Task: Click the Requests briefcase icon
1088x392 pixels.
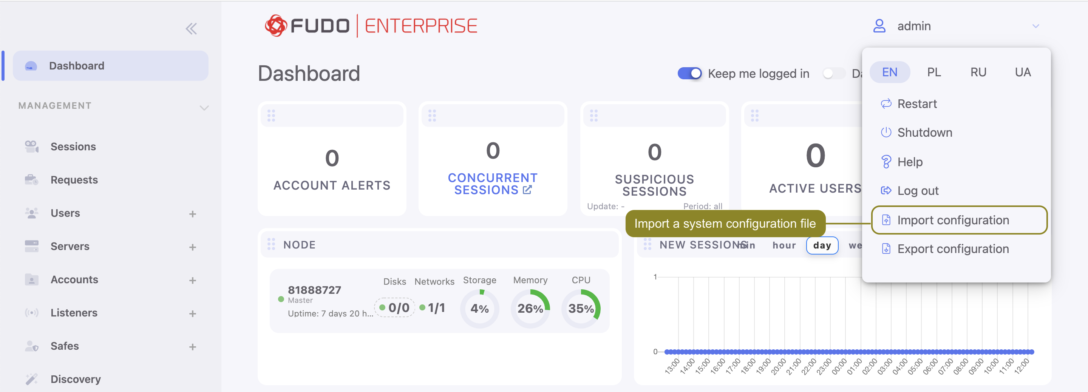Action: [32, 180]
